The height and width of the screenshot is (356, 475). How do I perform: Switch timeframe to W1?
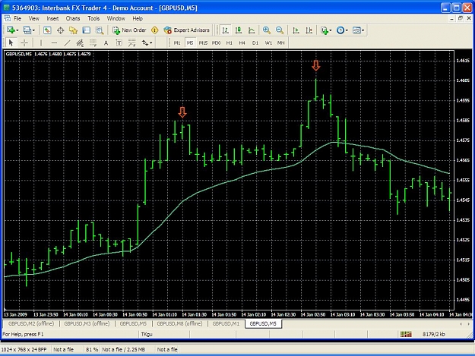[268, 43]
